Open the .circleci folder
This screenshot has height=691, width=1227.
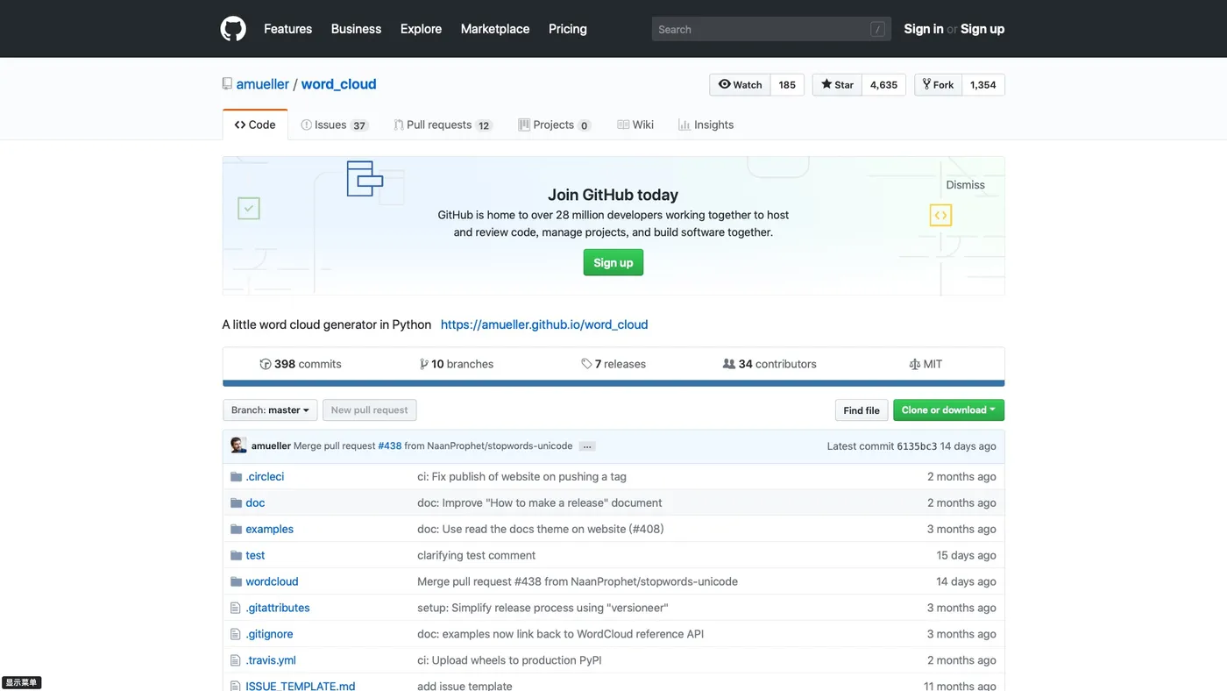pos(265,476)
